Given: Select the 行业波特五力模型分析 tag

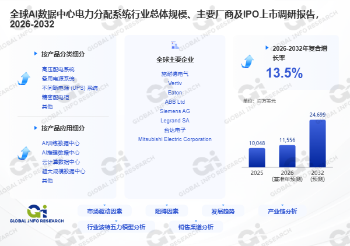Looking at the screenshot, I should click(116, 227).
